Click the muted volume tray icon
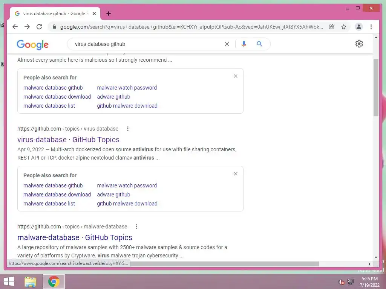Screen dimensions: 386x289 (x=341, y=282)
